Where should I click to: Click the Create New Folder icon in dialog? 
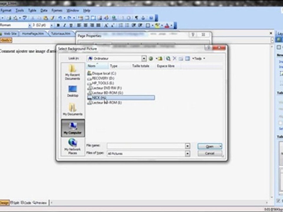coord(181,58)
